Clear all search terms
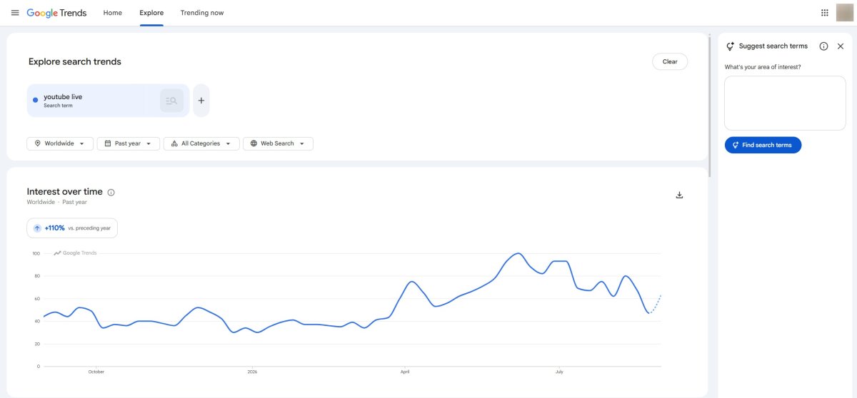The height and width of the screenshot is (398, 857). point(670,61)
